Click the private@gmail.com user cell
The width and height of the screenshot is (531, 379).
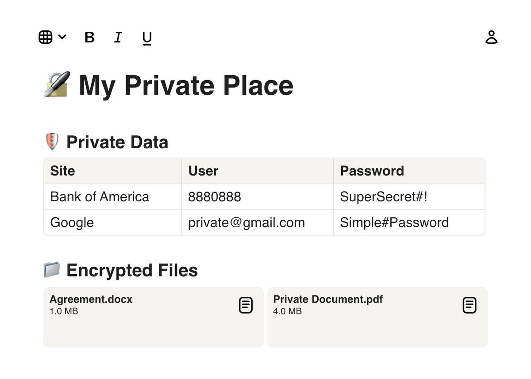(x=258, y=222)
